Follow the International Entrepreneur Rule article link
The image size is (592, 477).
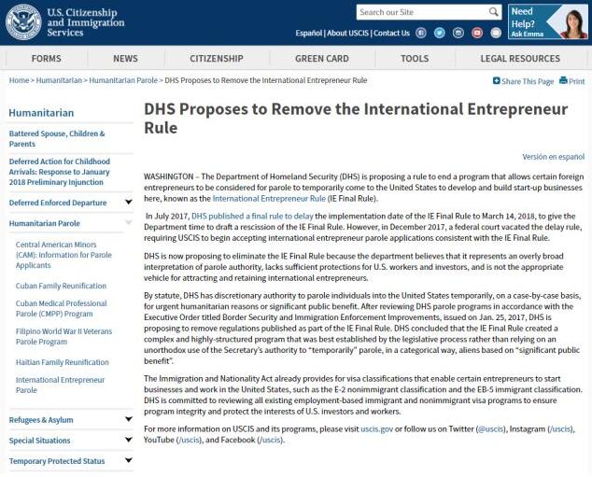(x=269, y=199)
